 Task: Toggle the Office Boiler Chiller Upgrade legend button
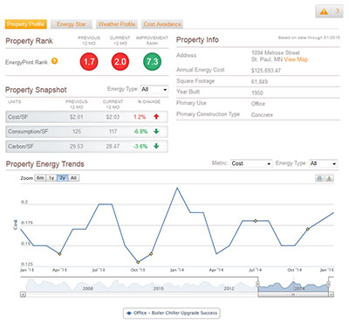point(172,314)
